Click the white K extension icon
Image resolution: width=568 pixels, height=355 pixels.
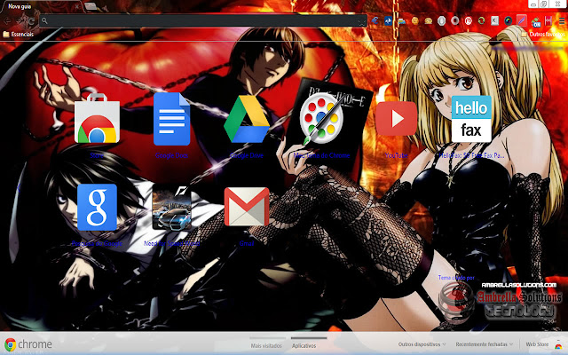[x=495, y=21]
